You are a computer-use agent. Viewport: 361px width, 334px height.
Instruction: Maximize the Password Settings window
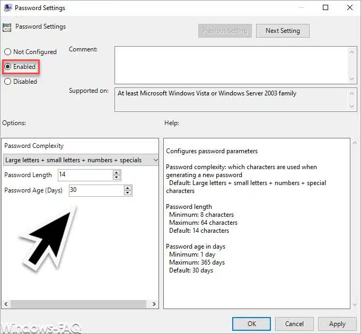pos(325,7)
